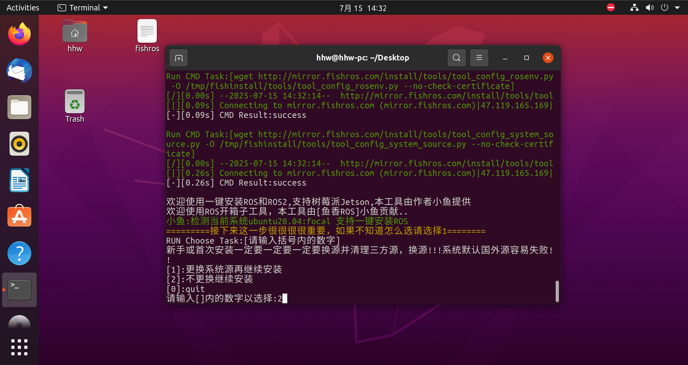The width and height of the screenshot is (688, 365).
Task: Open Activities overview
Action: tap(23, 8)
